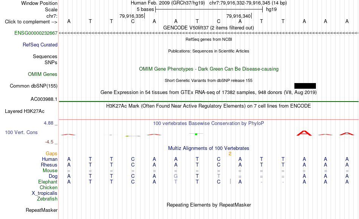Open the Layered H3K27Ac track label
359x219 pixels.
pos(25,111)
